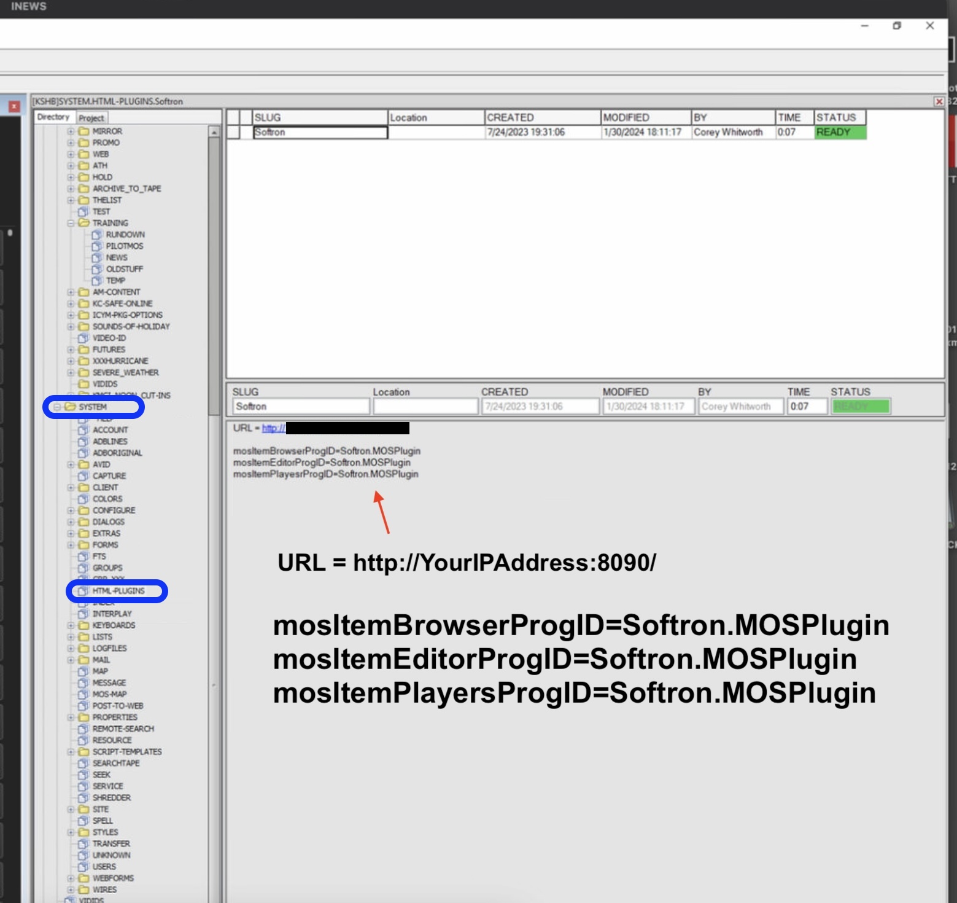Expand the CONFIGURE folder plus box
957x903 pixels.
71,510
